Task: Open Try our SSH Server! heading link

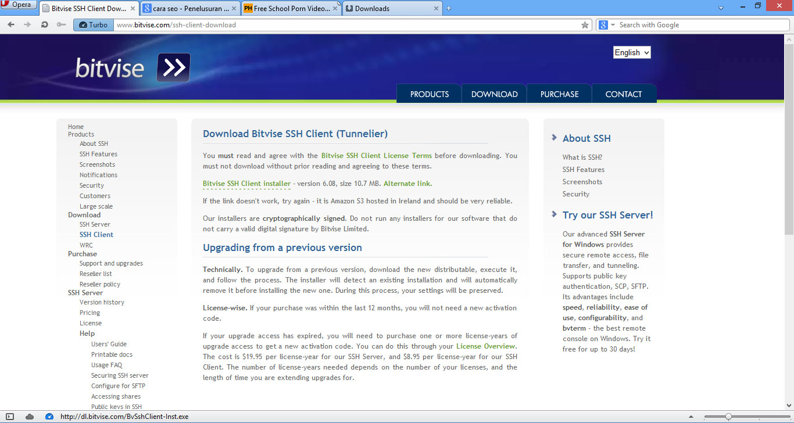Action: pos(608,215)
